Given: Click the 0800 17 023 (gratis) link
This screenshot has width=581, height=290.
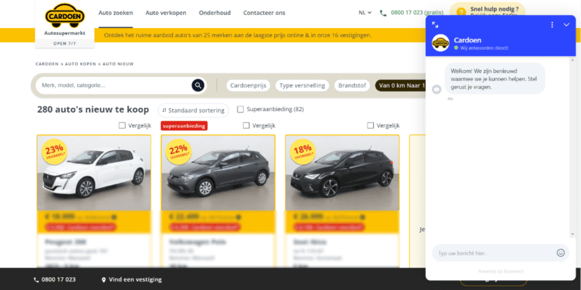Looking at the screenshot, I should click(417, 13).
